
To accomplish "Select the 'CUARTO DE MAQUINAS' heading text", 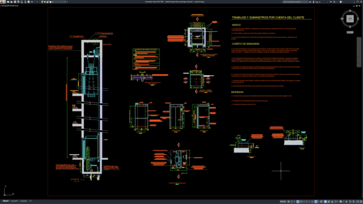I will [x=246, y=44].
